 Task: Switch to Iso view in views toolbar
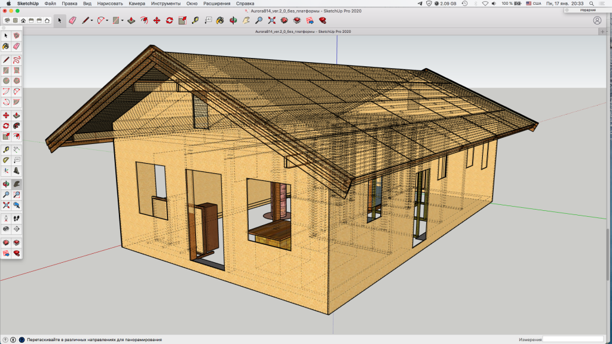[7, 20]
